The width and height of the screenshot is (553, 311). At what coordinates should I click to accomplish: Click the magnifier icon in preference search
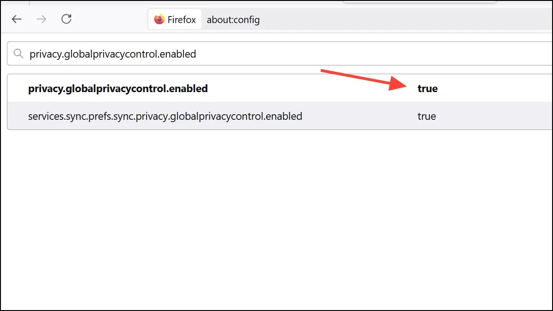tap(18, 54)
